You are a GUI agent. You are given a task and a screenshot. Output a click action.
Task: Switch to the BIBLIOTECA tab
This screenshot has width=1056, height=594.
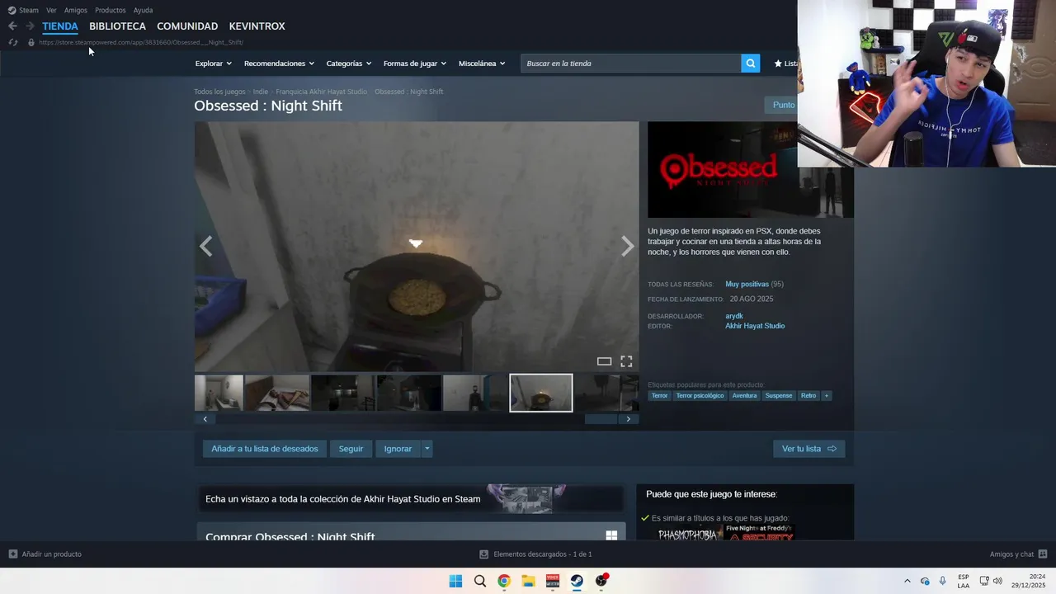coord(117,26)
